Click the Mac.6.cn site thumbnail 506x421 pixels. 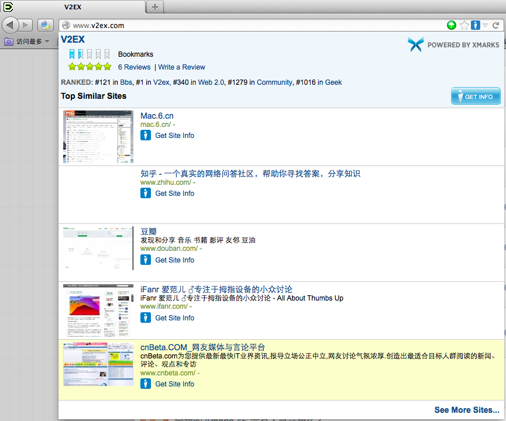coord(98,137)
